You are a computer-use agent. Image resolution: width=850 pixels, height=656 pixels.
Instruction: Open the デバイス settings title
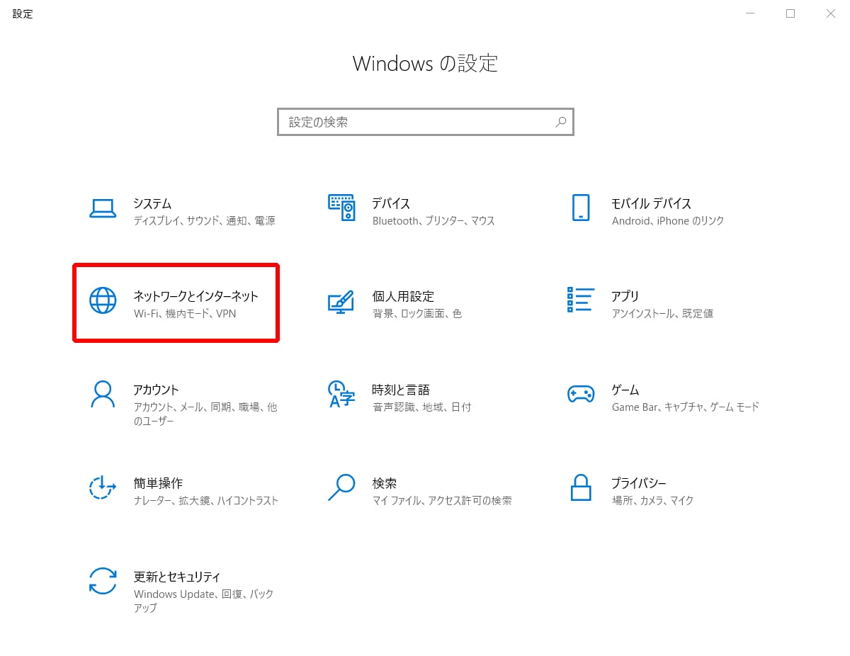[391, 203]
